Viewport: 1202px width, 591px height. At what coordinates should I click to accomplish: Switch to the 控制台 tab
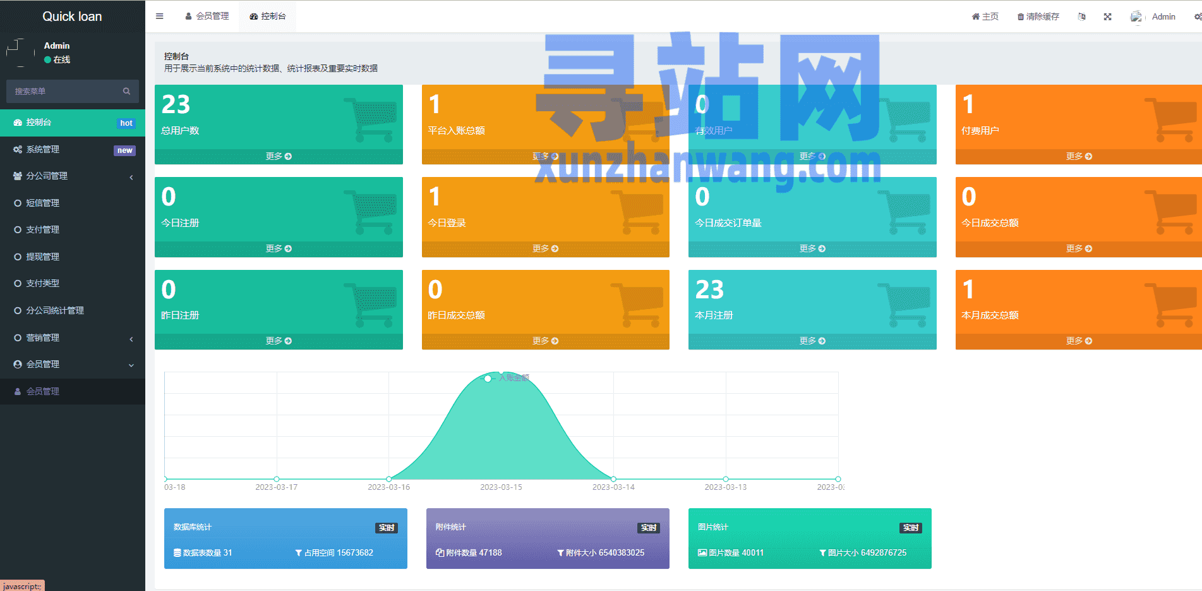pyautogui.click(x=268, y=16)
